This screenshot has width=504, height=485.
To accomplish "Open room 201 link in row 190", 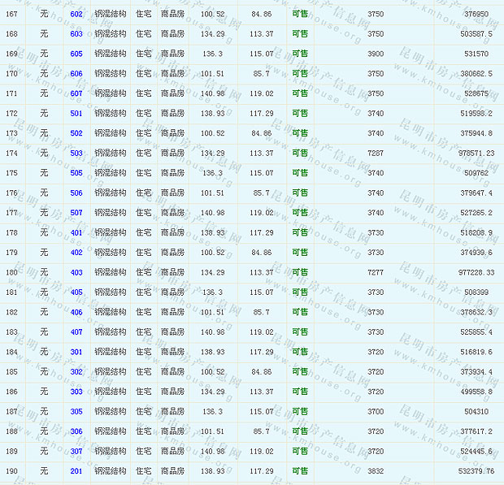I will pos(76,471).
